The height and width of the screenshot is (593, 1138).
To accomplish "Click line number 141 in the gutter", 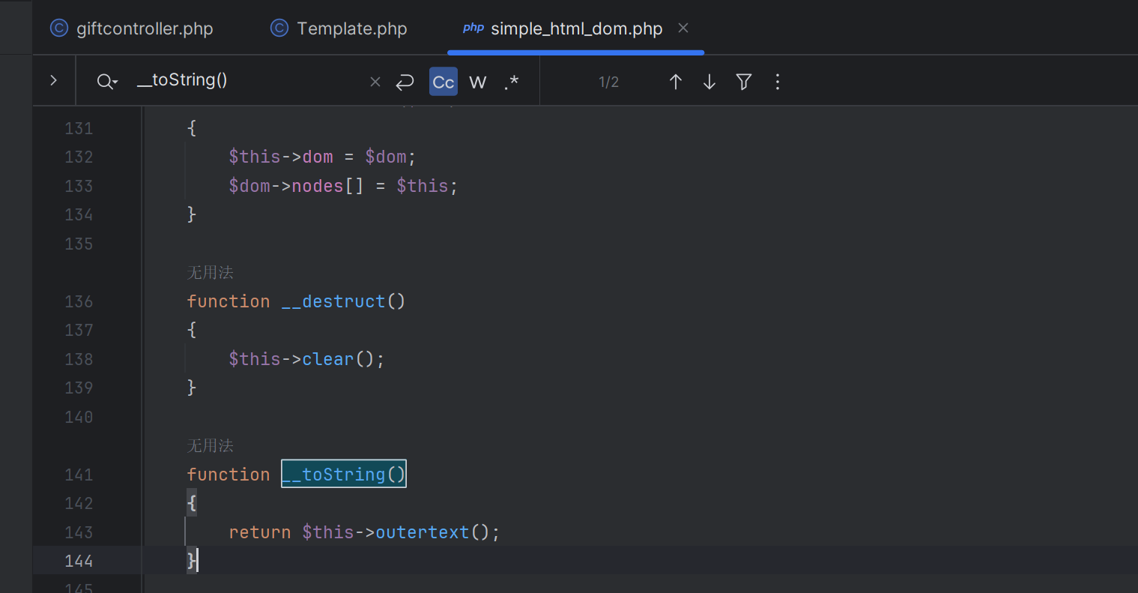I will (x=79, y=475).
